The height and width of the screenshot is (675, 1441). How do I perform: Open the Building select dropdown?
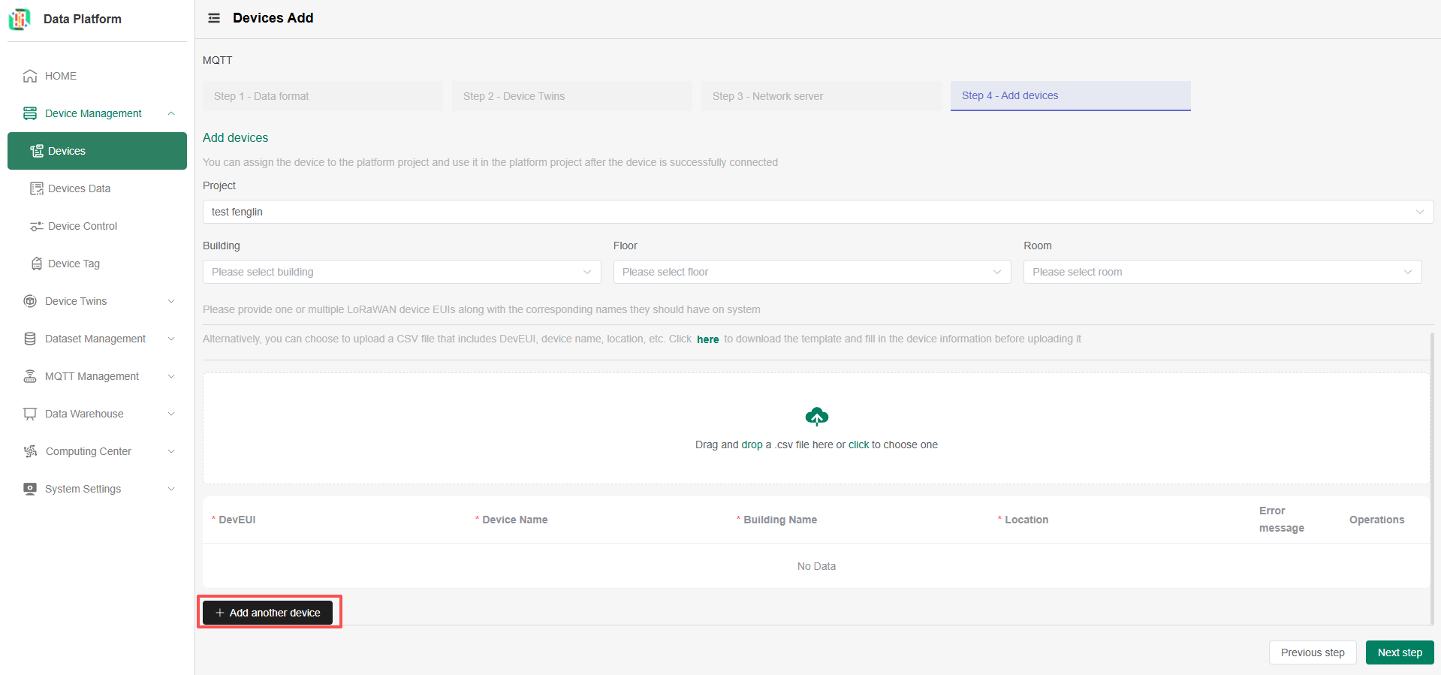(402, 272)
